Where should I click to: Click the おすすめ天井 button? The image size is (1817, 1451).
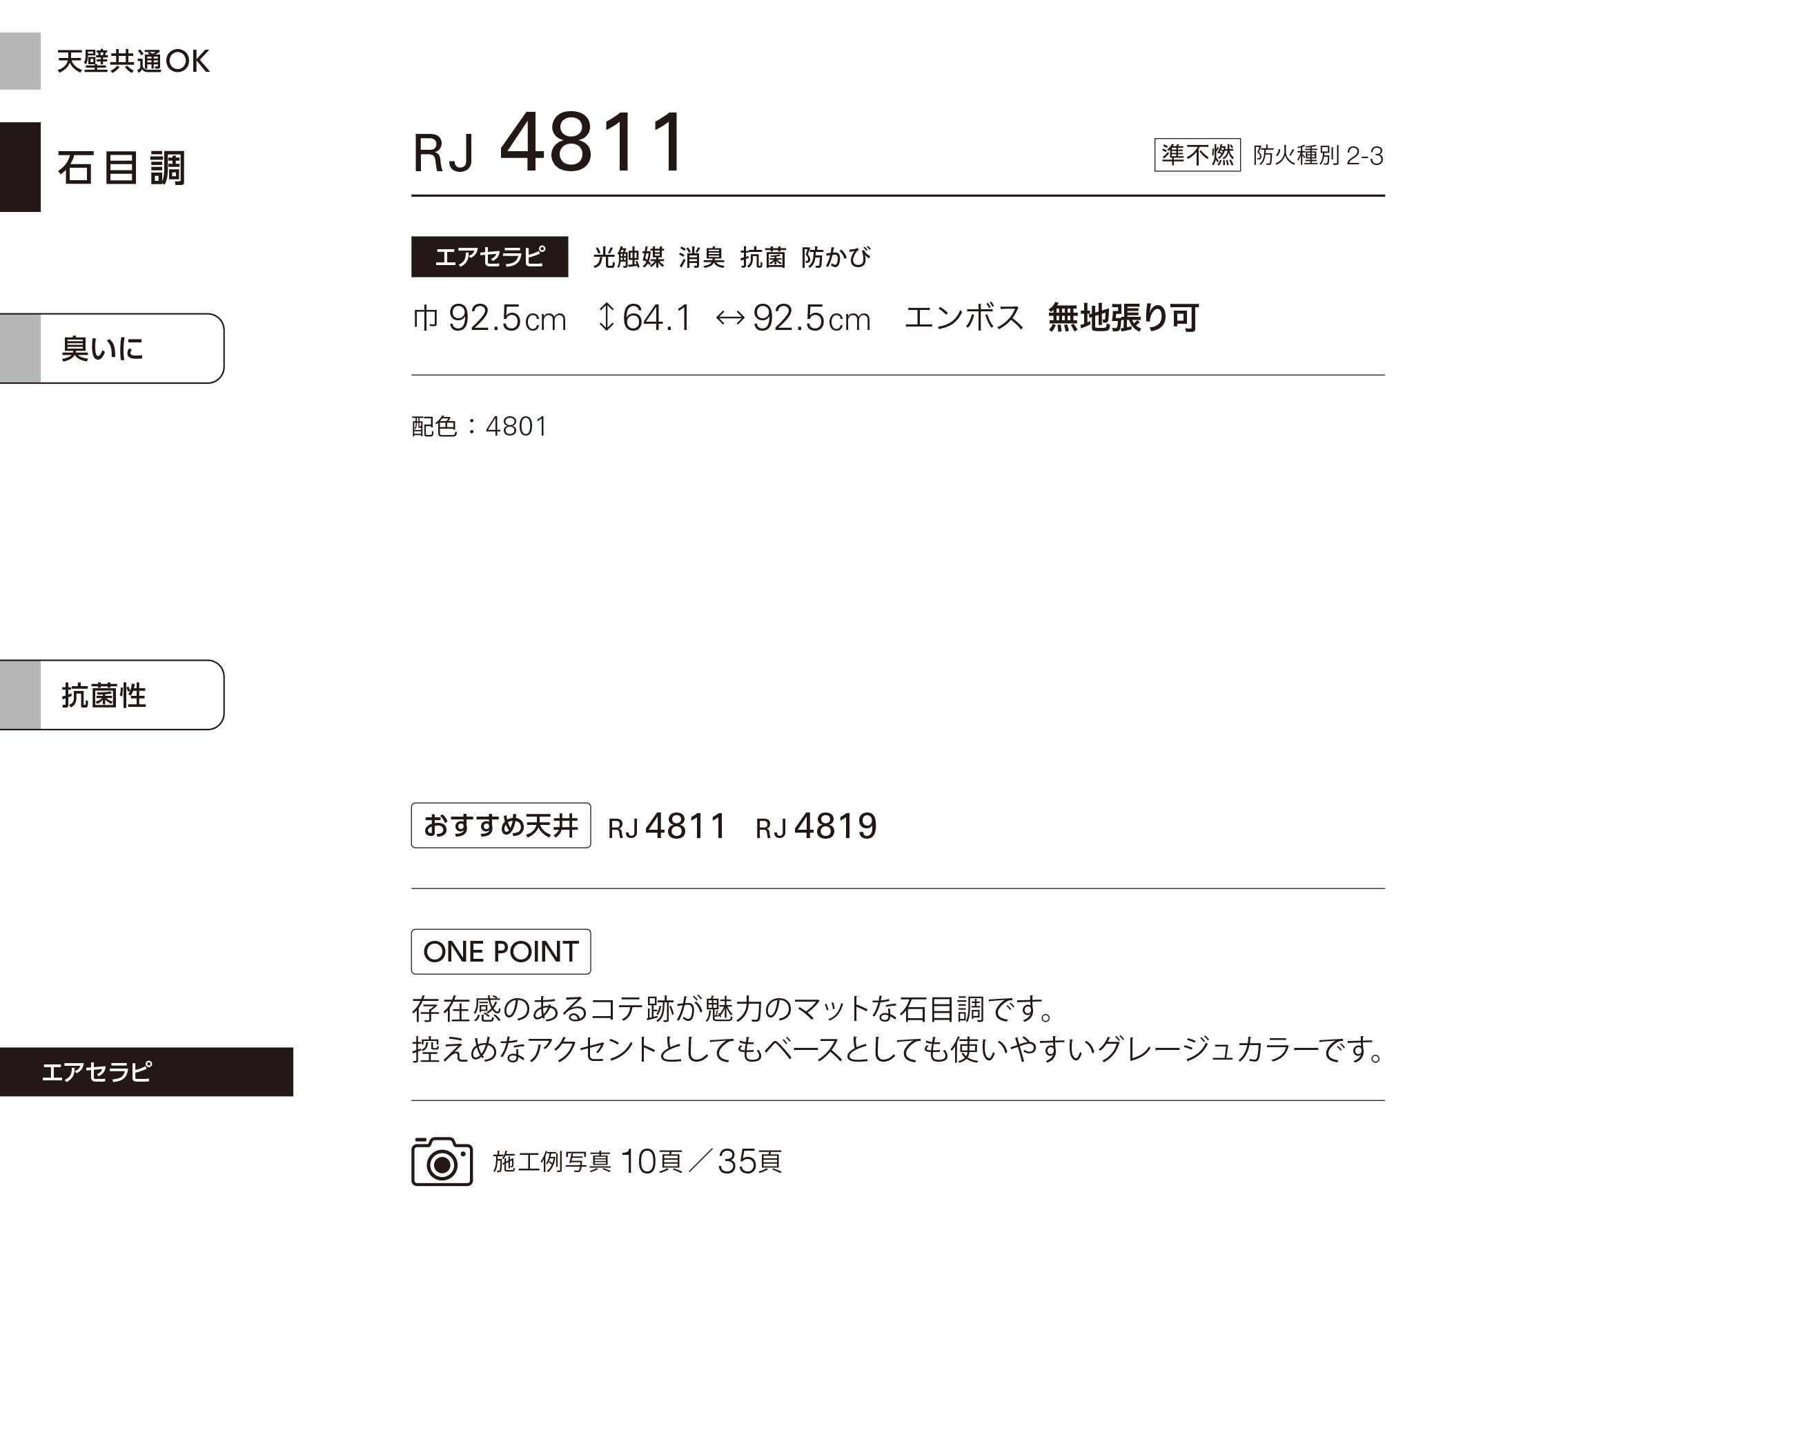pos(500,826)
